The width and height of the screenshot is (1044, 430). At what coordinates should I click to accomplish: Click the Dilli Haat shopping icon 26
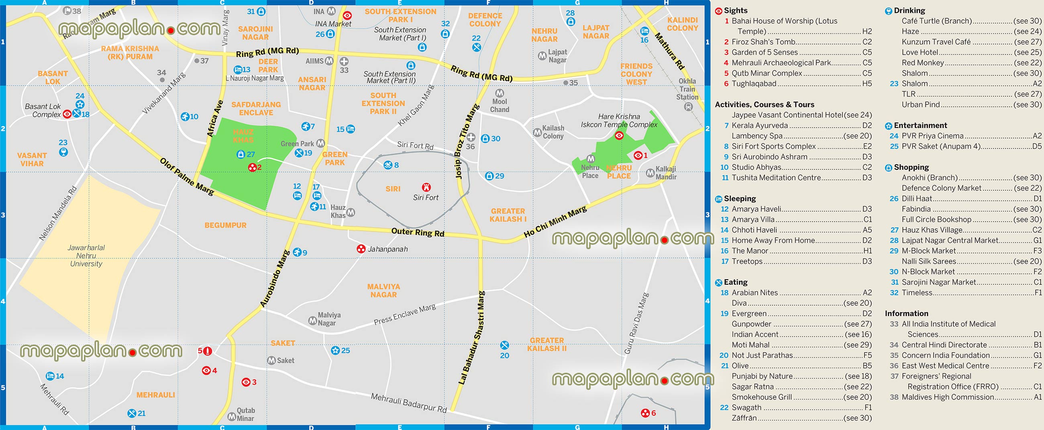click(x=330, y=34)
